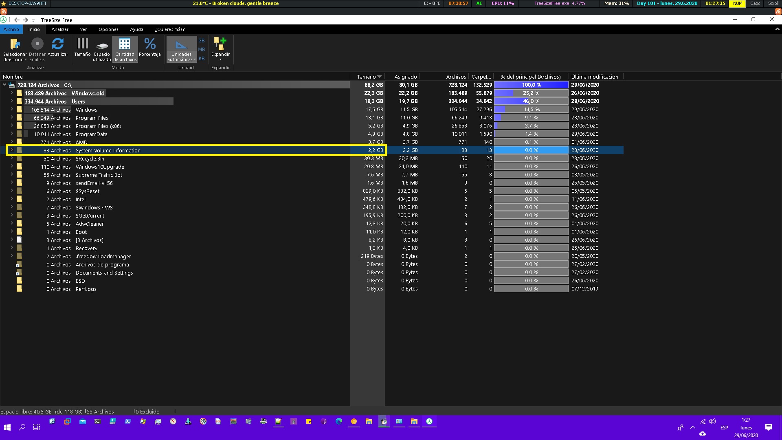The height and width of the screenshot is (440, 782).
Task: Select the AdwCleaner folder icon
Action: pyautogui.click(x=19, y=224)
